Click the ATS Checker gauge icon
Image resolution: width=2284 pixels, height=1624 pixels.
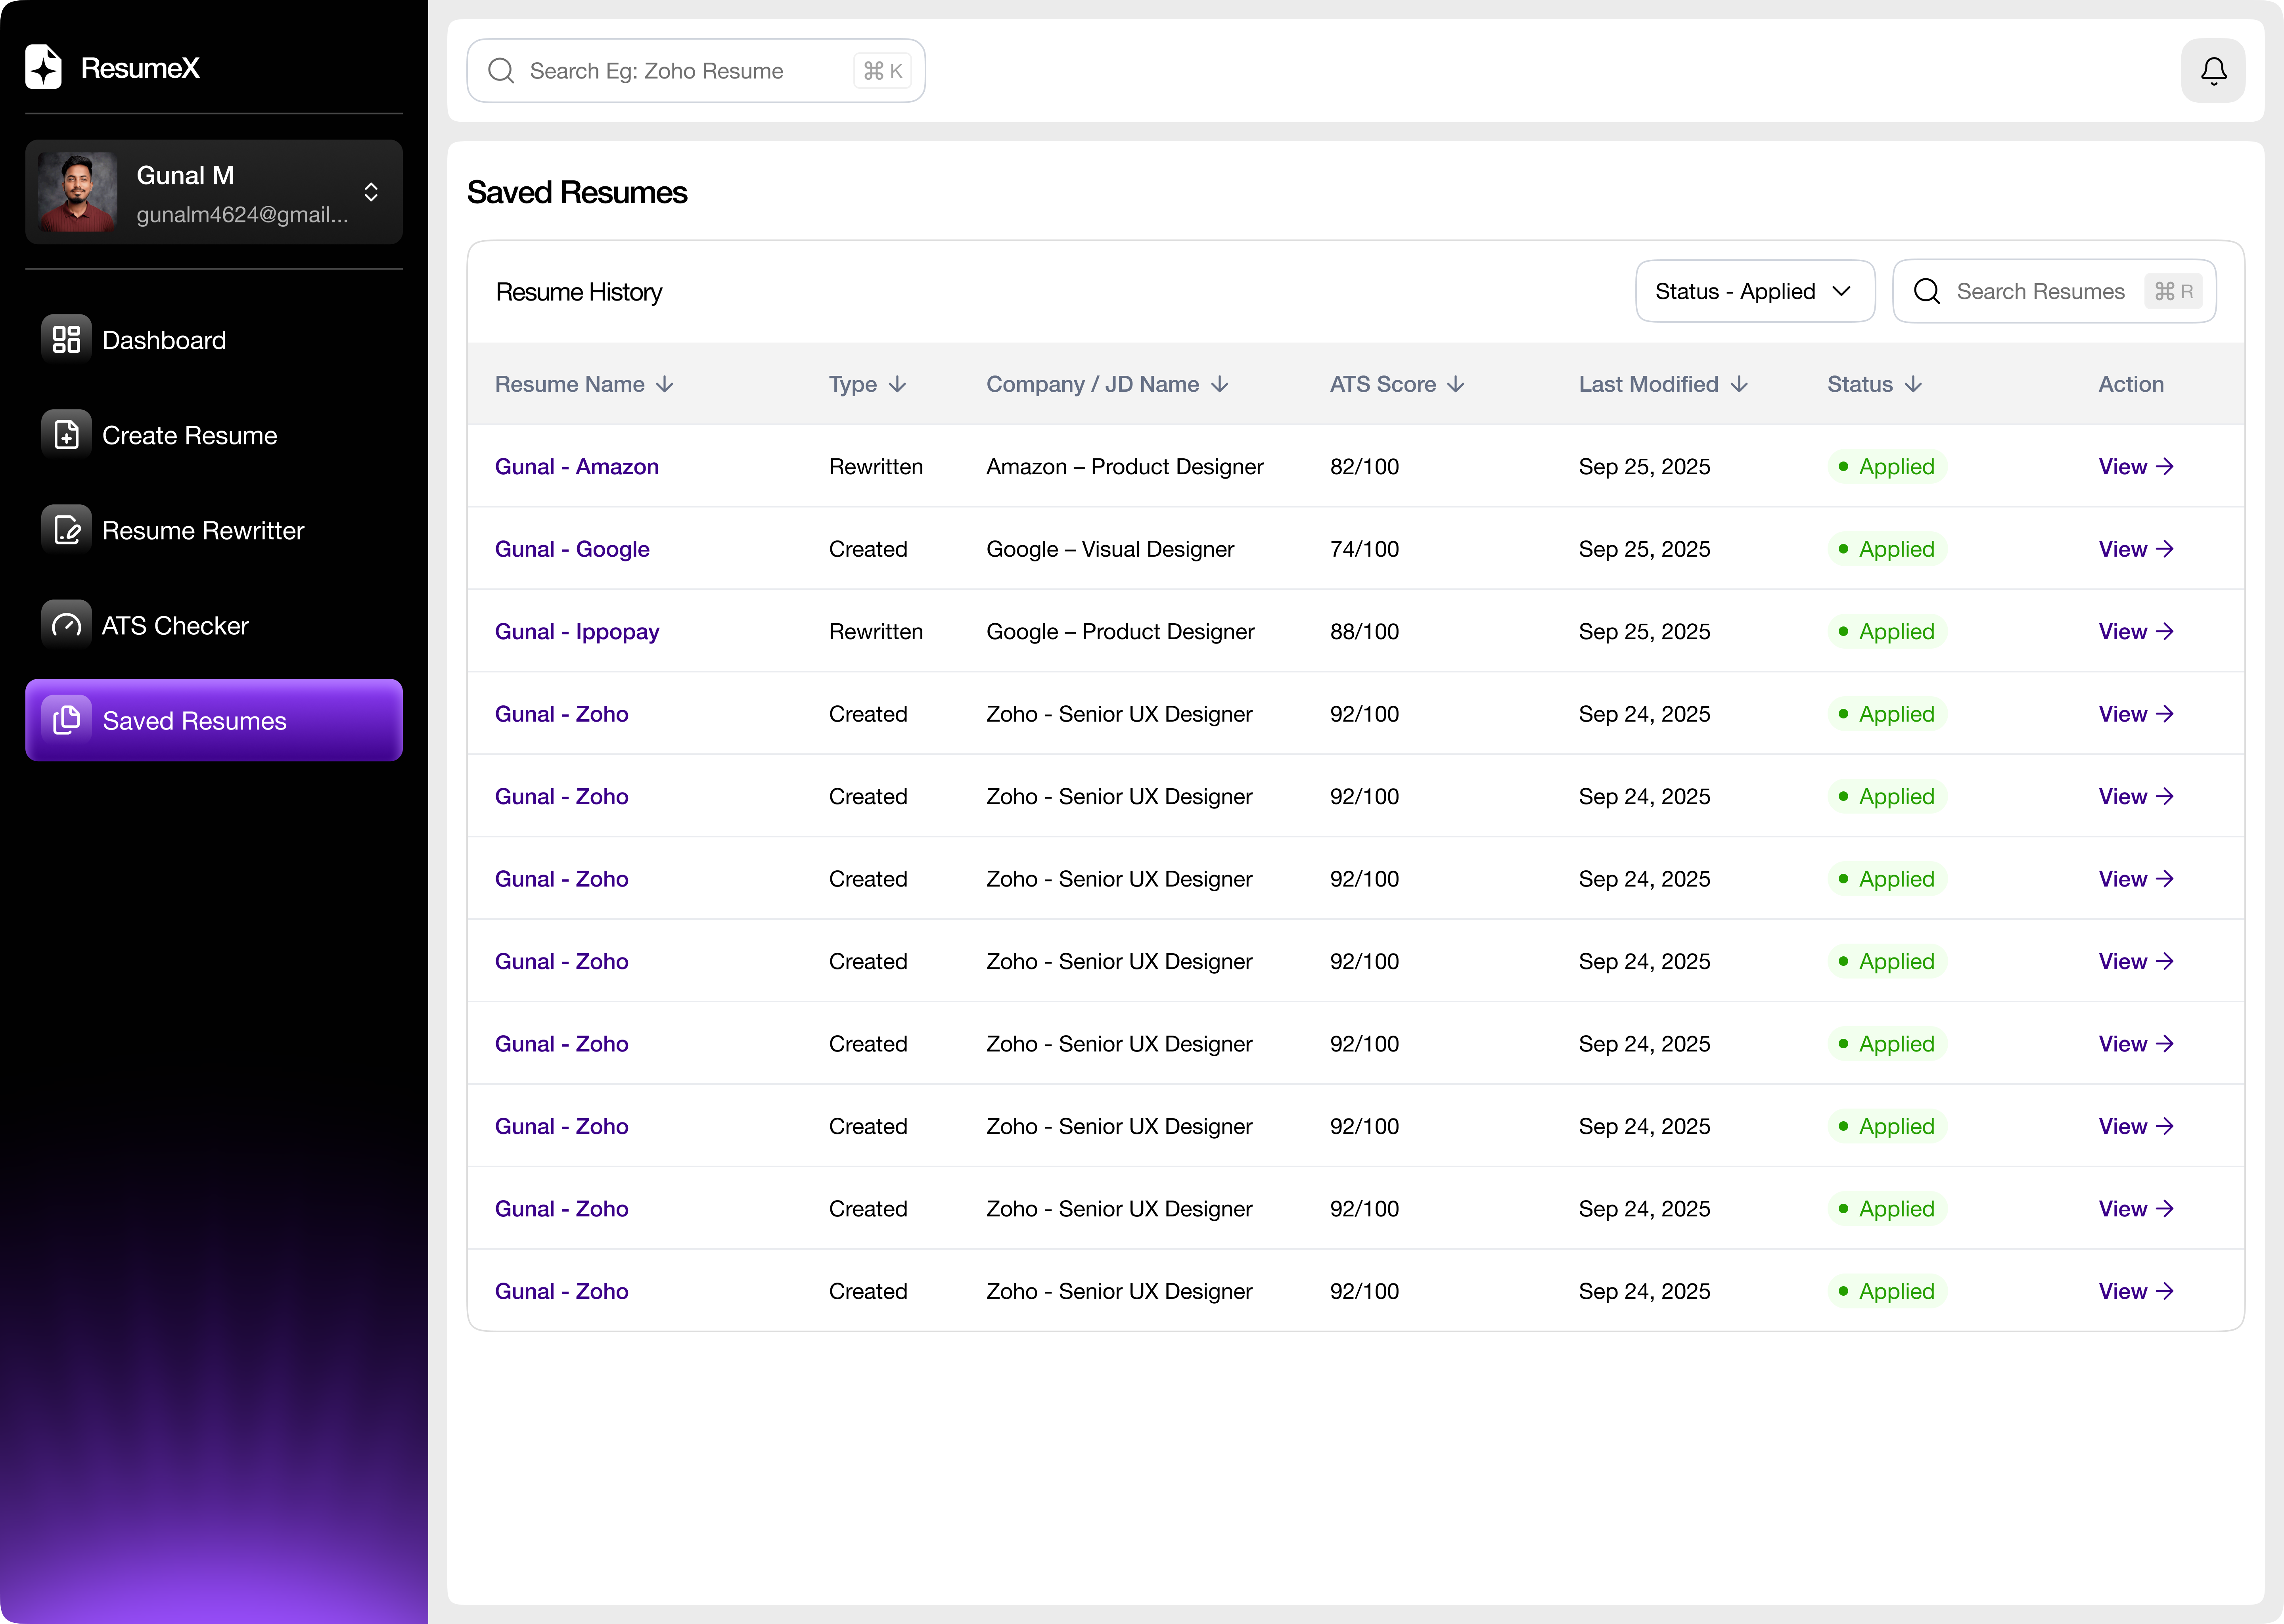(66, 625)
